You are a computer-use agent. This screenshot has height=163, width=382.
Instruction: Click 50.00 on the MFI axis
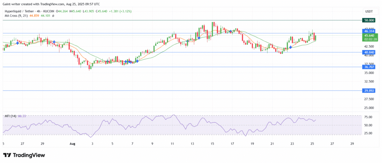click(368, 125)
